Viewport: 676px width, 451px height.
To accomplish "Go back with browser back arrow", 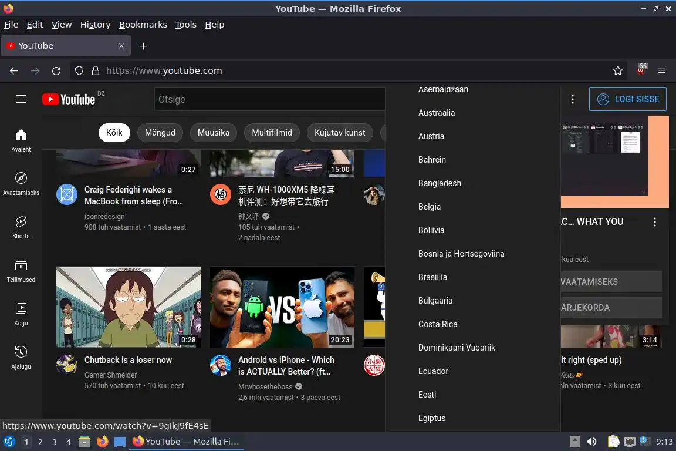I will (14, 71).
